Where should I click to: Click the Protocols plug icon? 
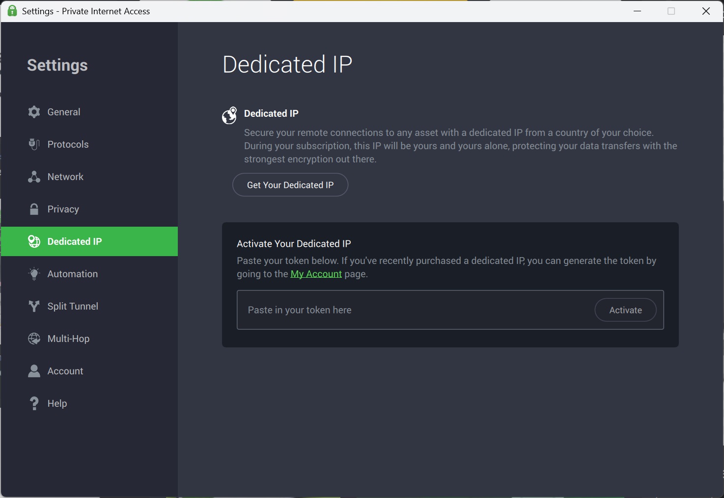point(34,144)
